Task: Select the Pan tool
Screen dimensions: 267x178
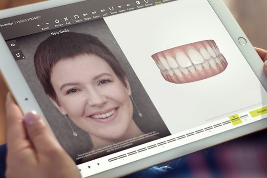Action: coord(66,19)
